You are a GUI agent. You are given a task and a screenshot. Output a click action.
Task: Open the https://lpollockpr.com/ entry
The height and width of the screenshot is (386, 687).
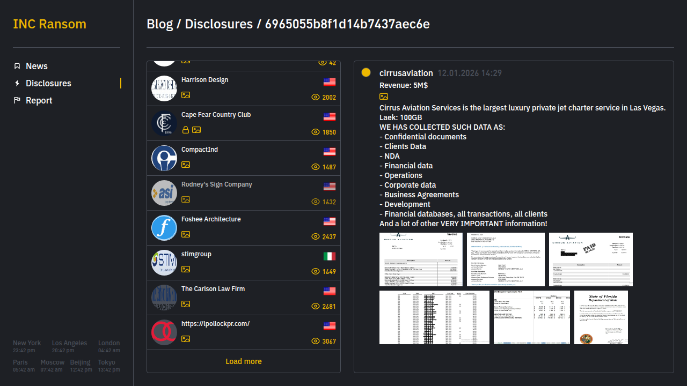point(215,324)
